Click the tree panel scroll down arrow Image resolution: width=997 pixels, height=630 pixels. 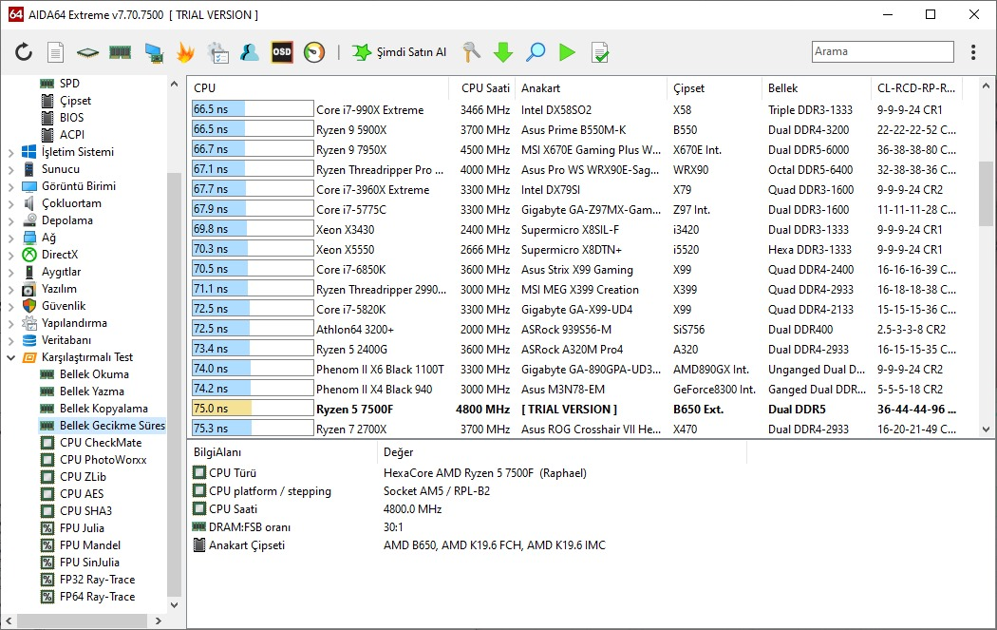pos(174,605)
